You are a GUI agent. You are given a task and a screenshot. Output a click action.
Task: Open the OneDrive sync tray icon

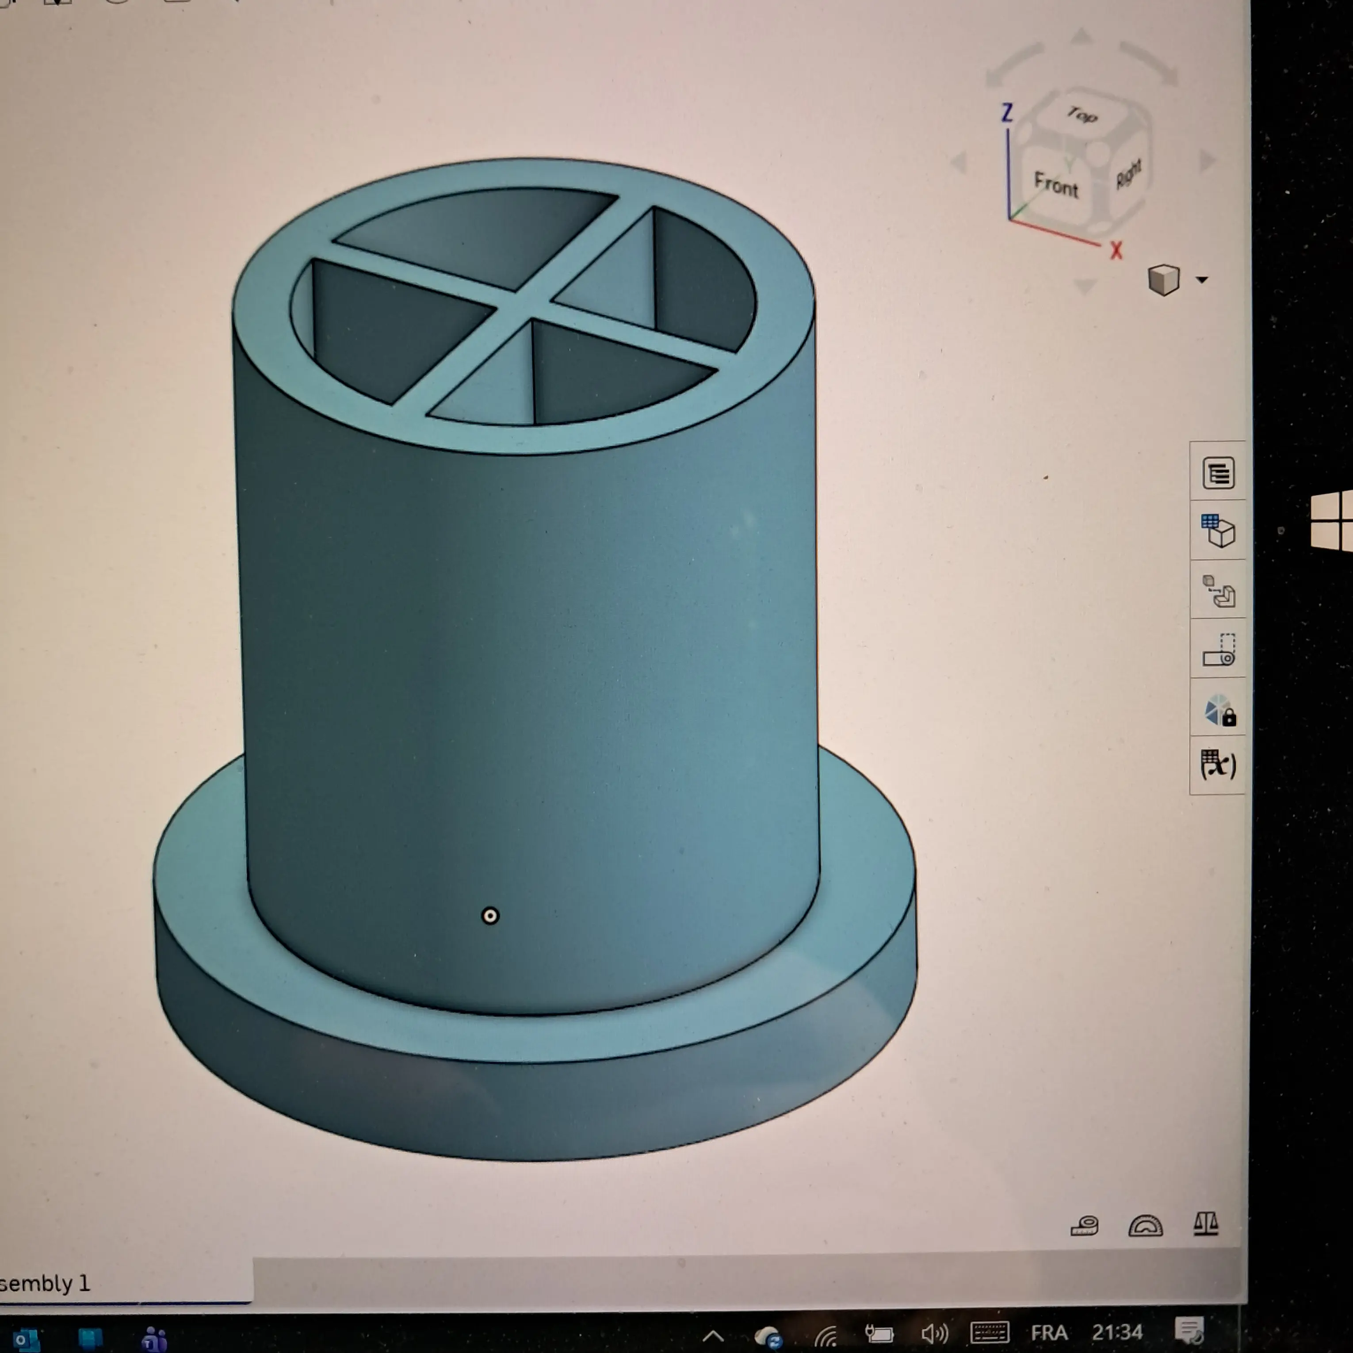pos(768,1337)
